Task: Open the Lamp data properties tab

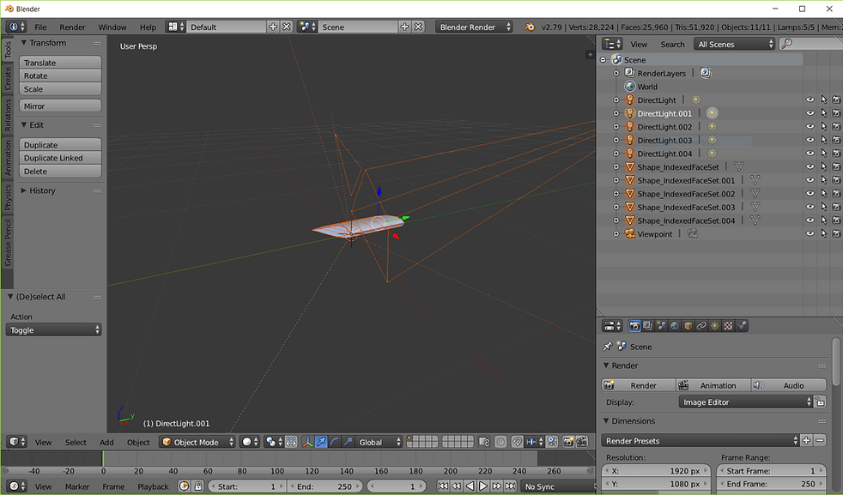Action: (715, 326)
